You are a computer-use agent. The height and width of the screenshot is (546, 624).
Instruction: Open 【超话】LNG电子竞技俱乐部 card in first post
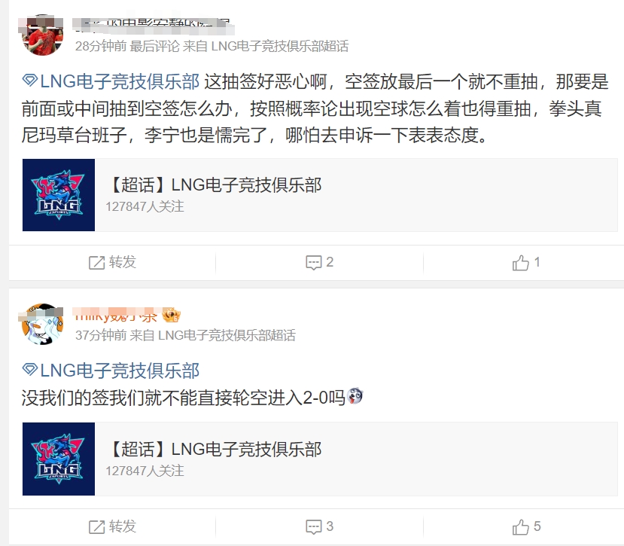pos(320,195)
